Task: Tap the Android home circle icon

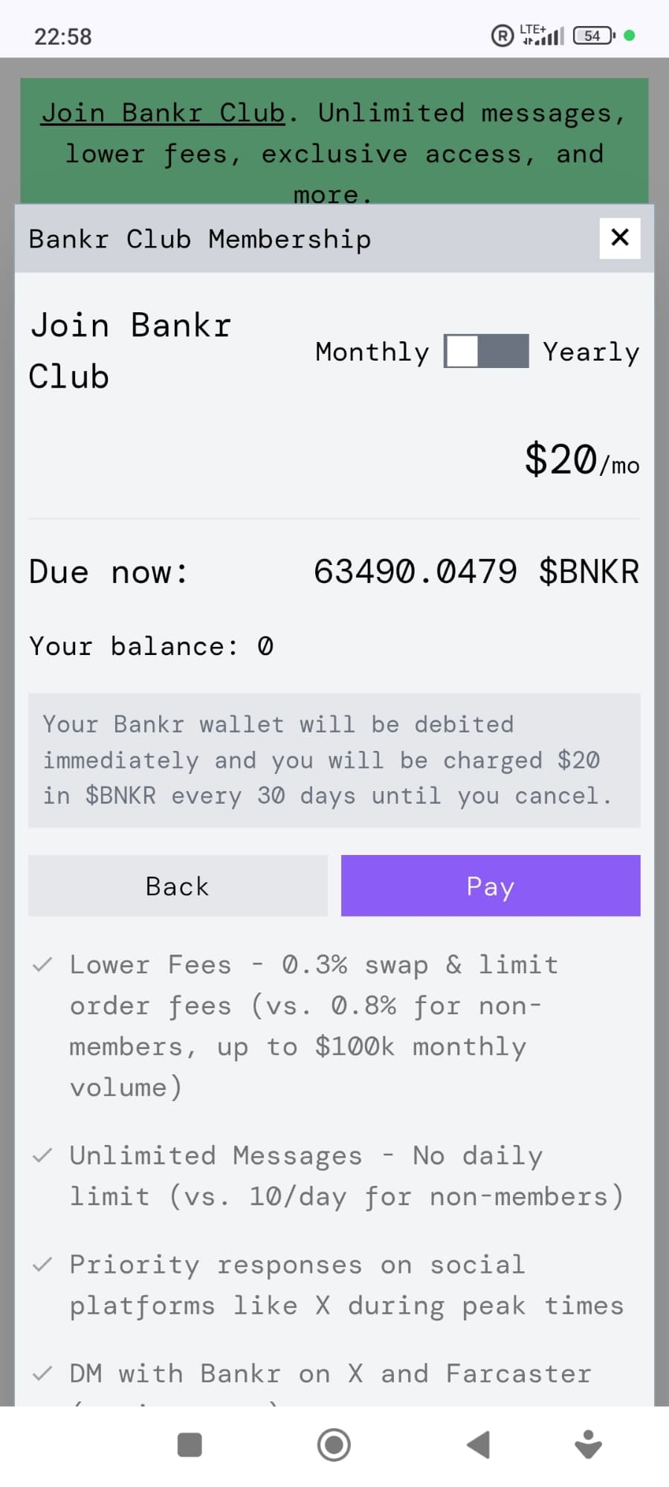Action: tap(334, 1445)
